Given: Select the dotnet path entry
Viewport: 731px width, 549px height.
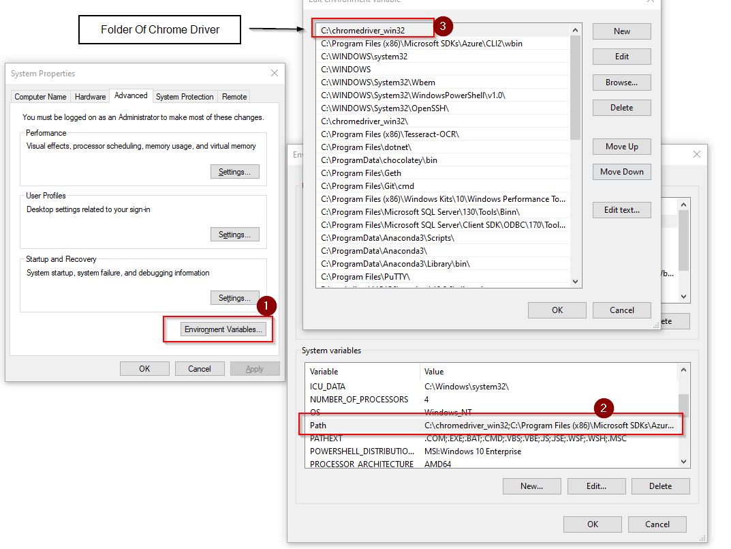Looking at the screenshot, I should pos(443,147).
